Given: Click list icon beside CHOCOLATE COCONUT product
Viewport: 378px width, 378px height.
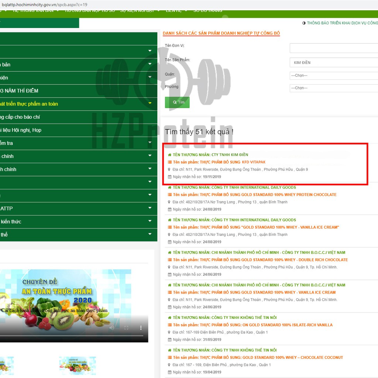Looking at the screenshot, I should pyautogui.click(x=170, y=357).
